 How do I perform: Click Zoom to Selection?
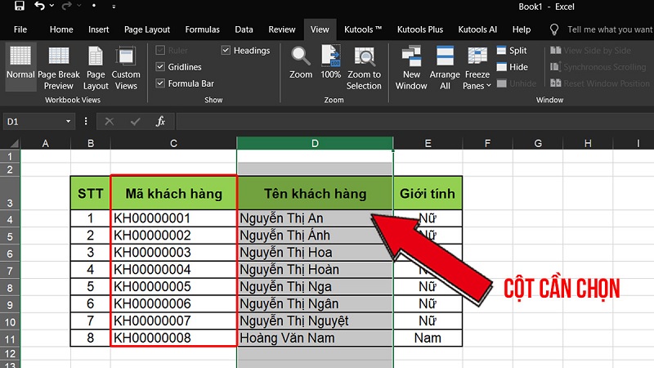point(364,68)
